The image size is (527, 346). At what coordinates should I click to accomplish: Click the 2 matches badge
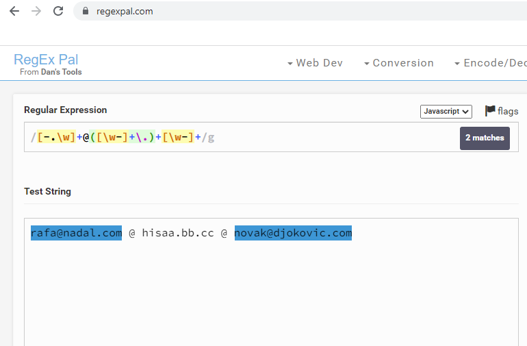click(x=485, y=138)
